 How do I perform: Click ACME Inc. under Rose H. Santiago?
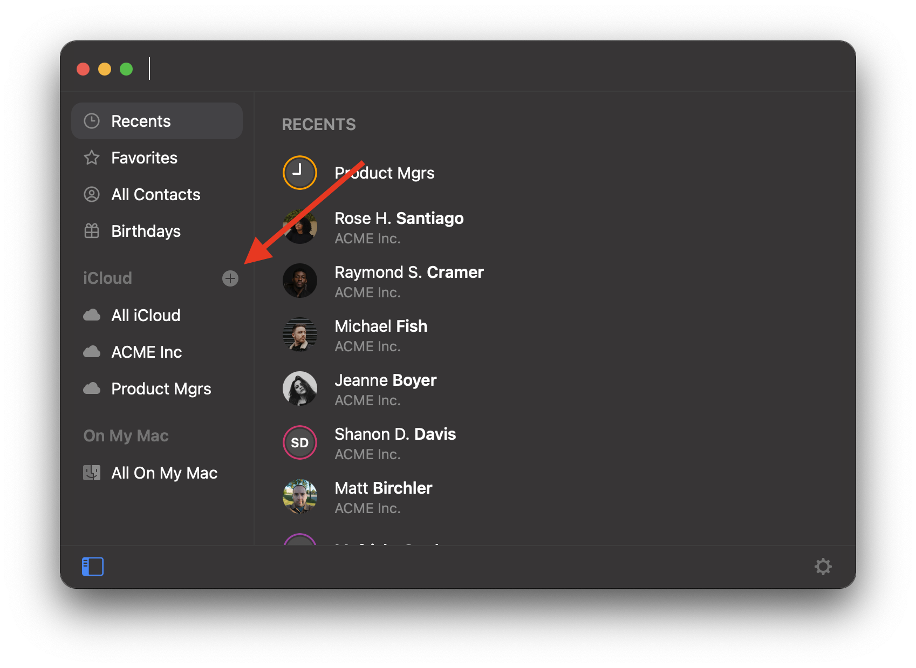tap(367, 238)
